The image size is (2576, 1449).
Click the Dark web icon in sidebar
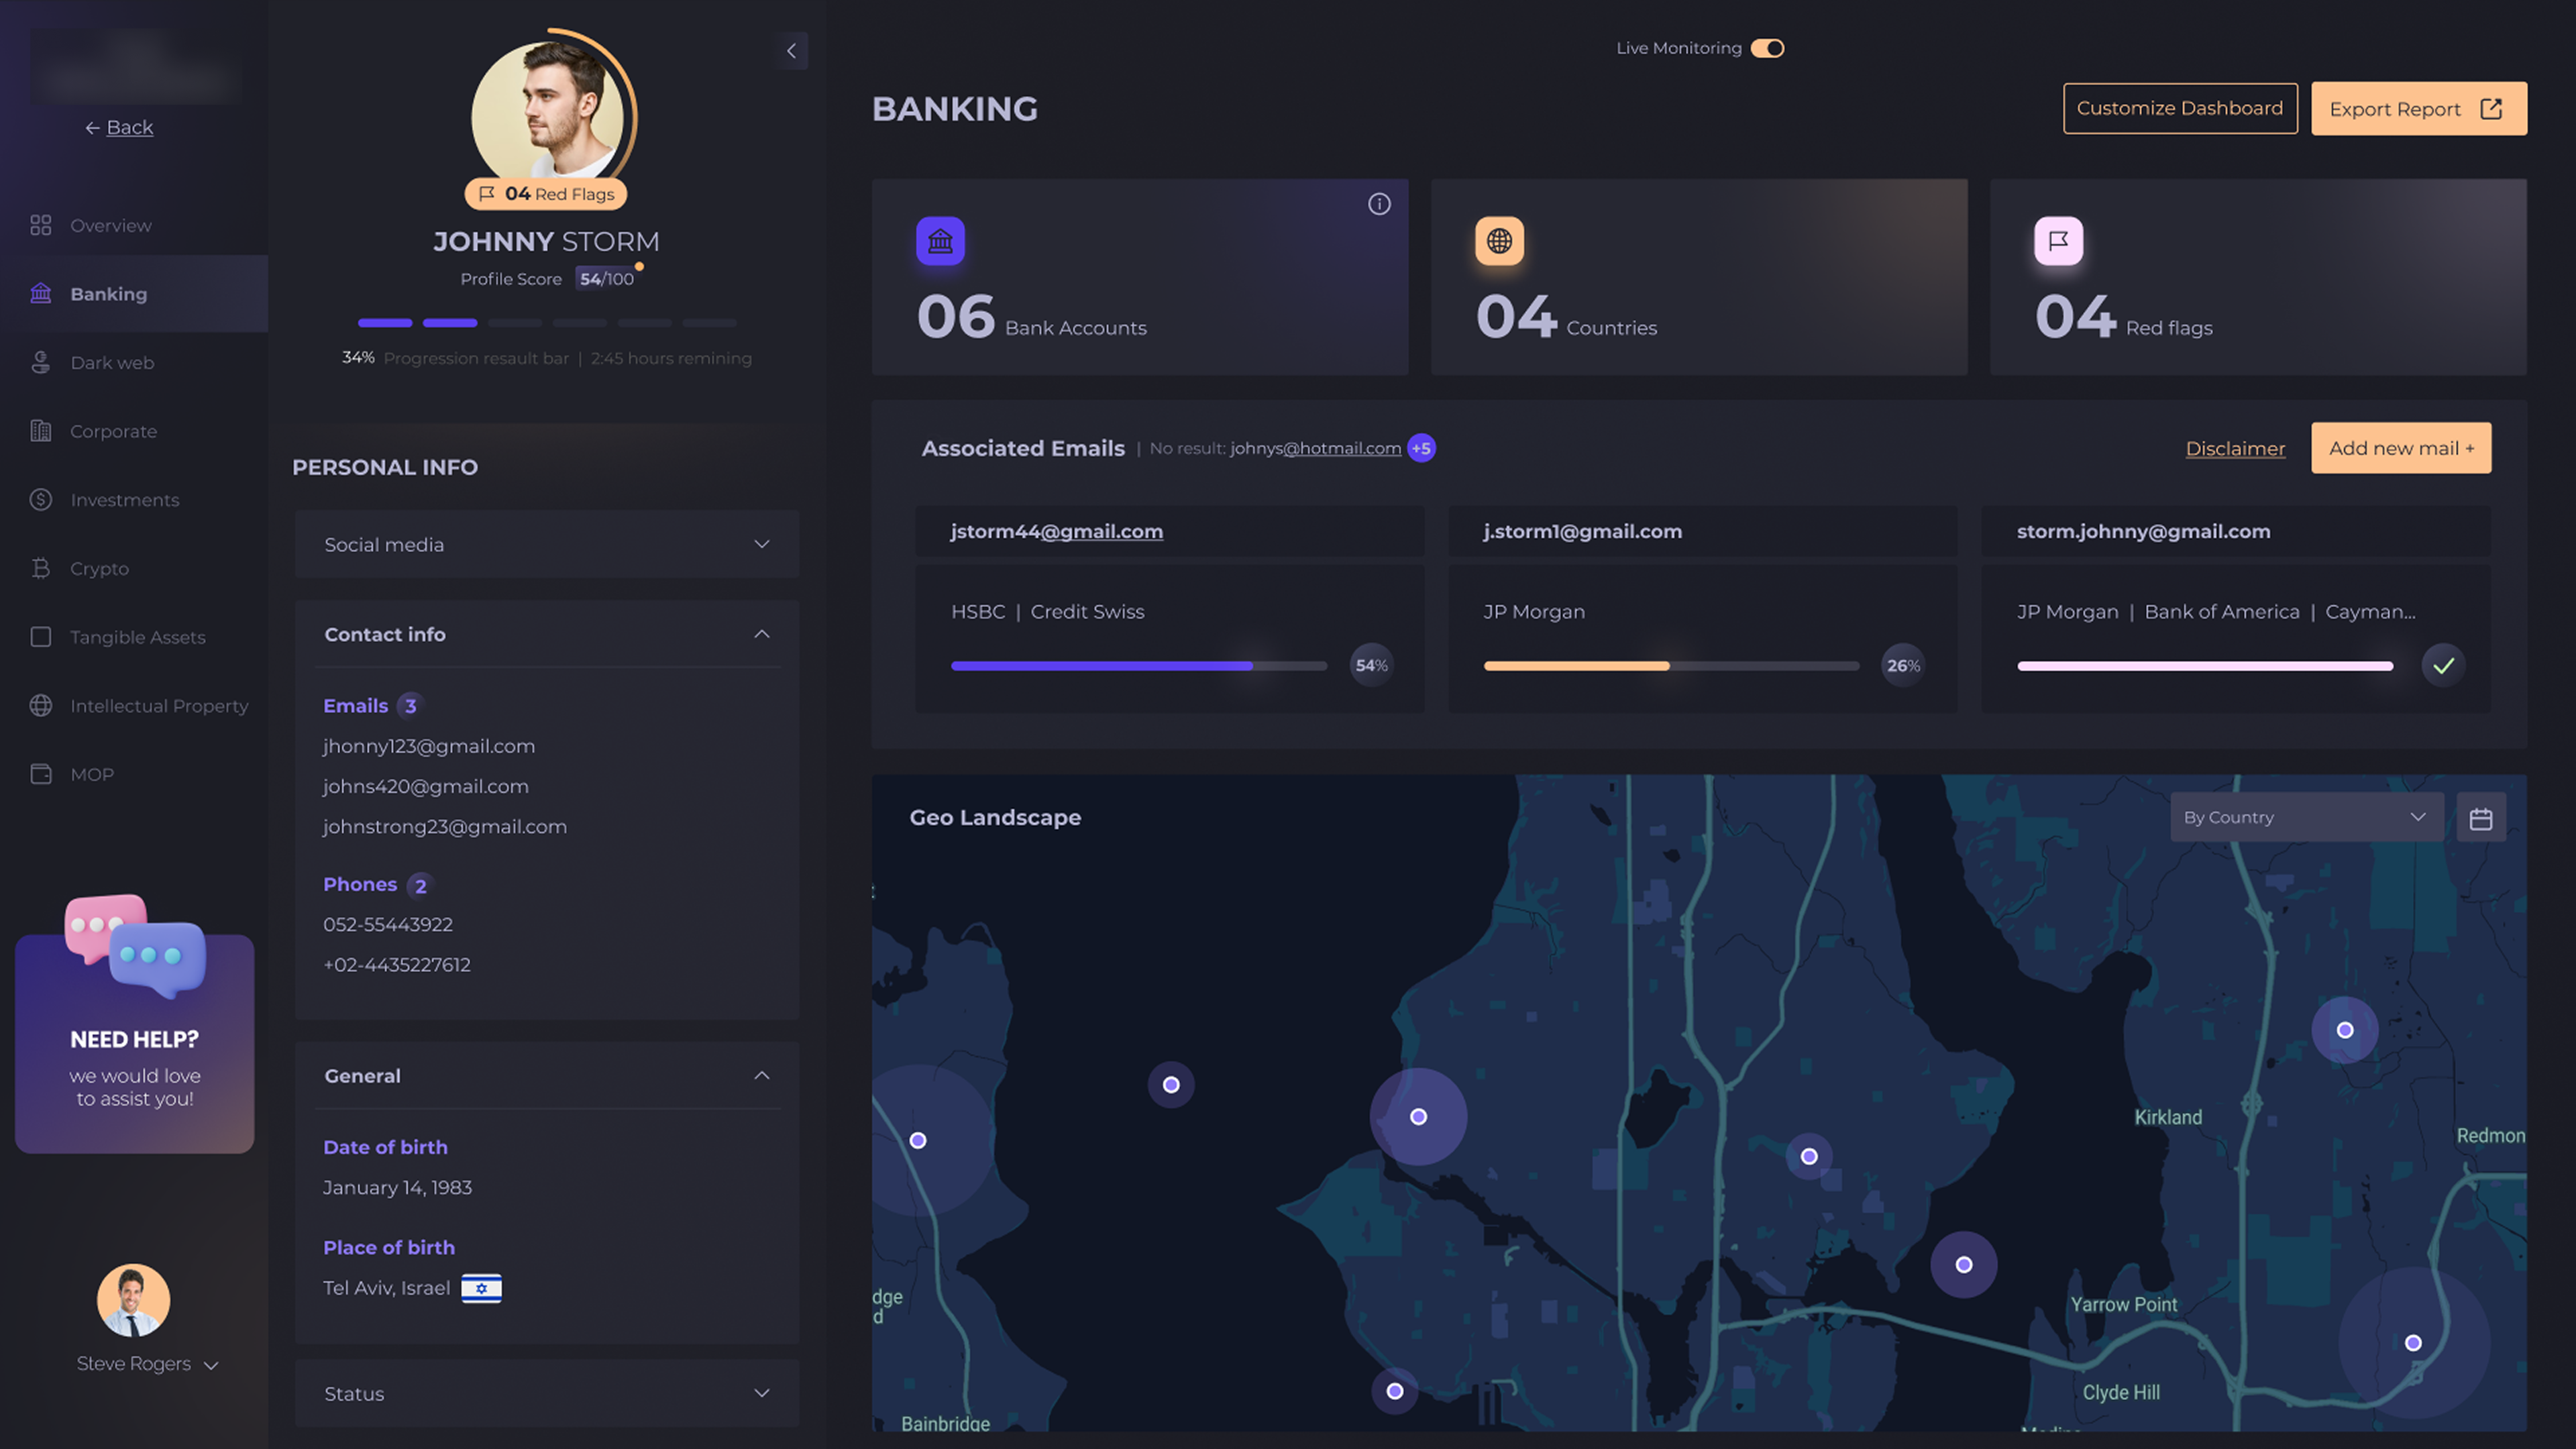[40, 362]
